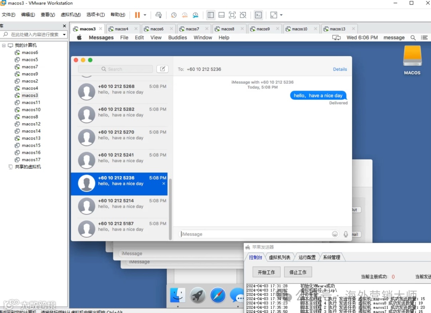Viewport: 431px width, 313px height.
Task: Switch to the macos8 tab
Action: pyautogui.click(x=227, y=29)
